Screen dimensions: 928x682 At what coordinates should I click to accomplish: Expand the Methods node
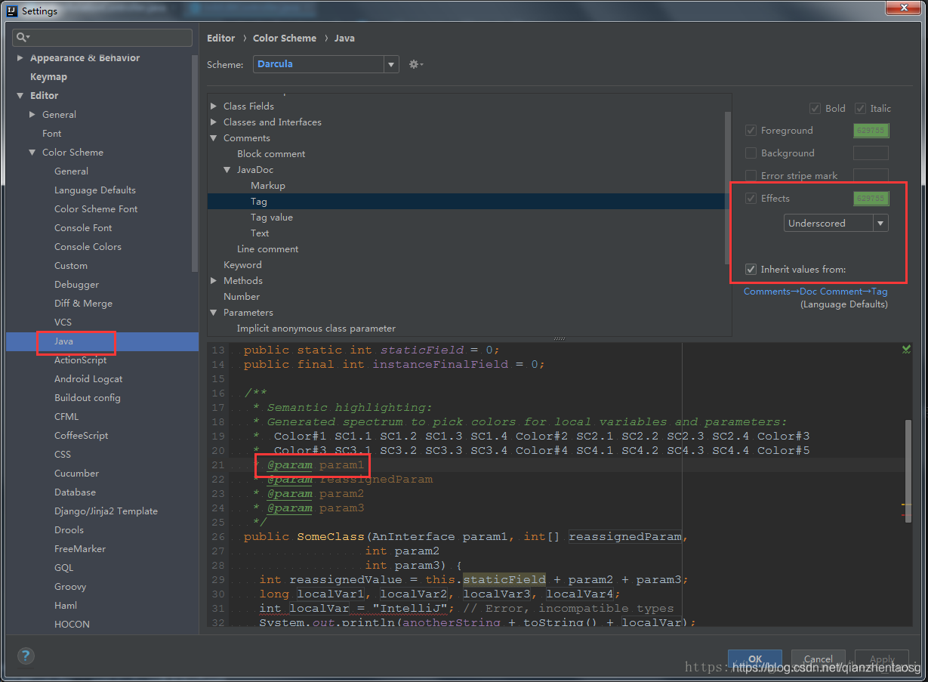[214, 281]
